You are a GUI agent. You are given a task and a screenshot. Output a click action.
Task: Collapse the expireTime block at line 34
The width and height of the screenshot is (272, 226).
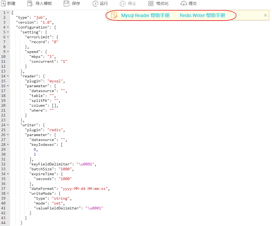8,174
